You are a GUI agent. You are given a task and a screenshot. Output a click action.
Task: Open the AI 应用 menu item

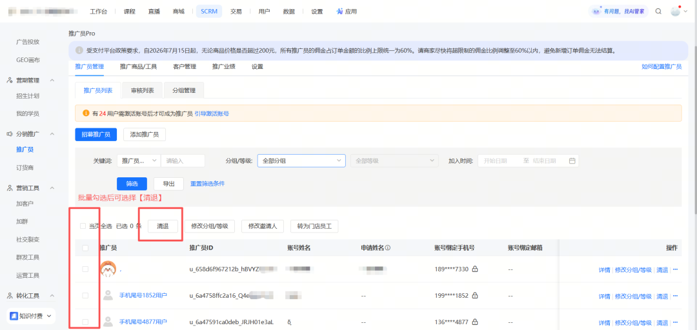coord(347,12)
